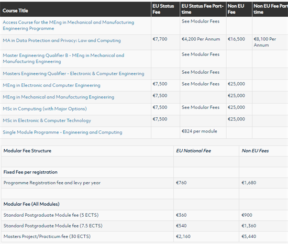This screenshot has width=288, height=244.
Task: Select Masters Project/Practicum fee (30 ECTS) row
Action: (145, 237)
